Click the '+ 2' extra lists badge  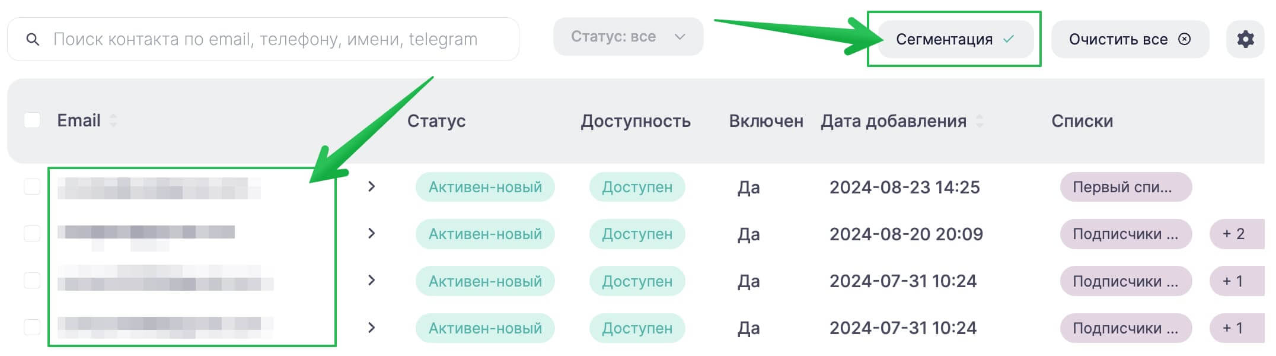click(x=1237, y=234)
